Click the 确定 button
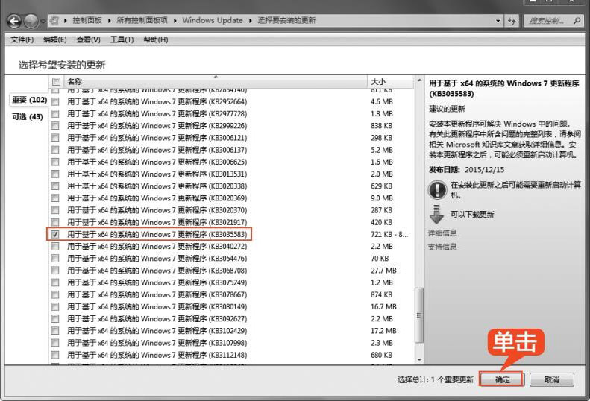 501,379
